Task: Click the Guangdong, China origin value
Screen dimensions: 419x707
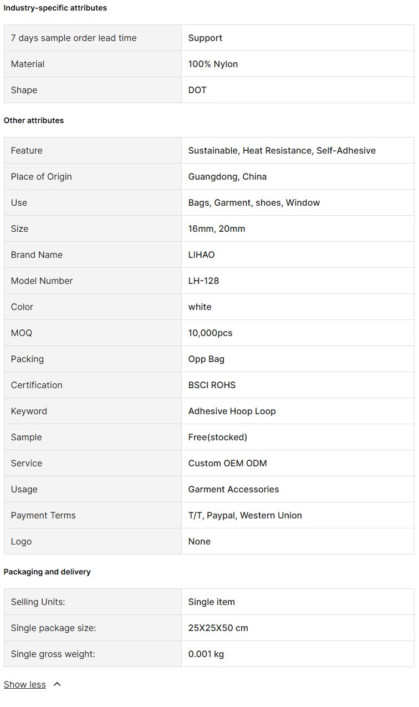Action: click(227, 176)
